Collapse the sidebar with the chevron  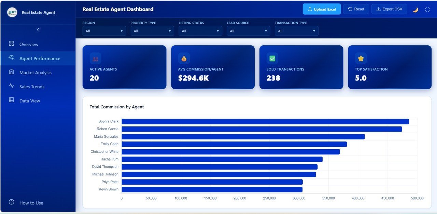pos(38,30)
